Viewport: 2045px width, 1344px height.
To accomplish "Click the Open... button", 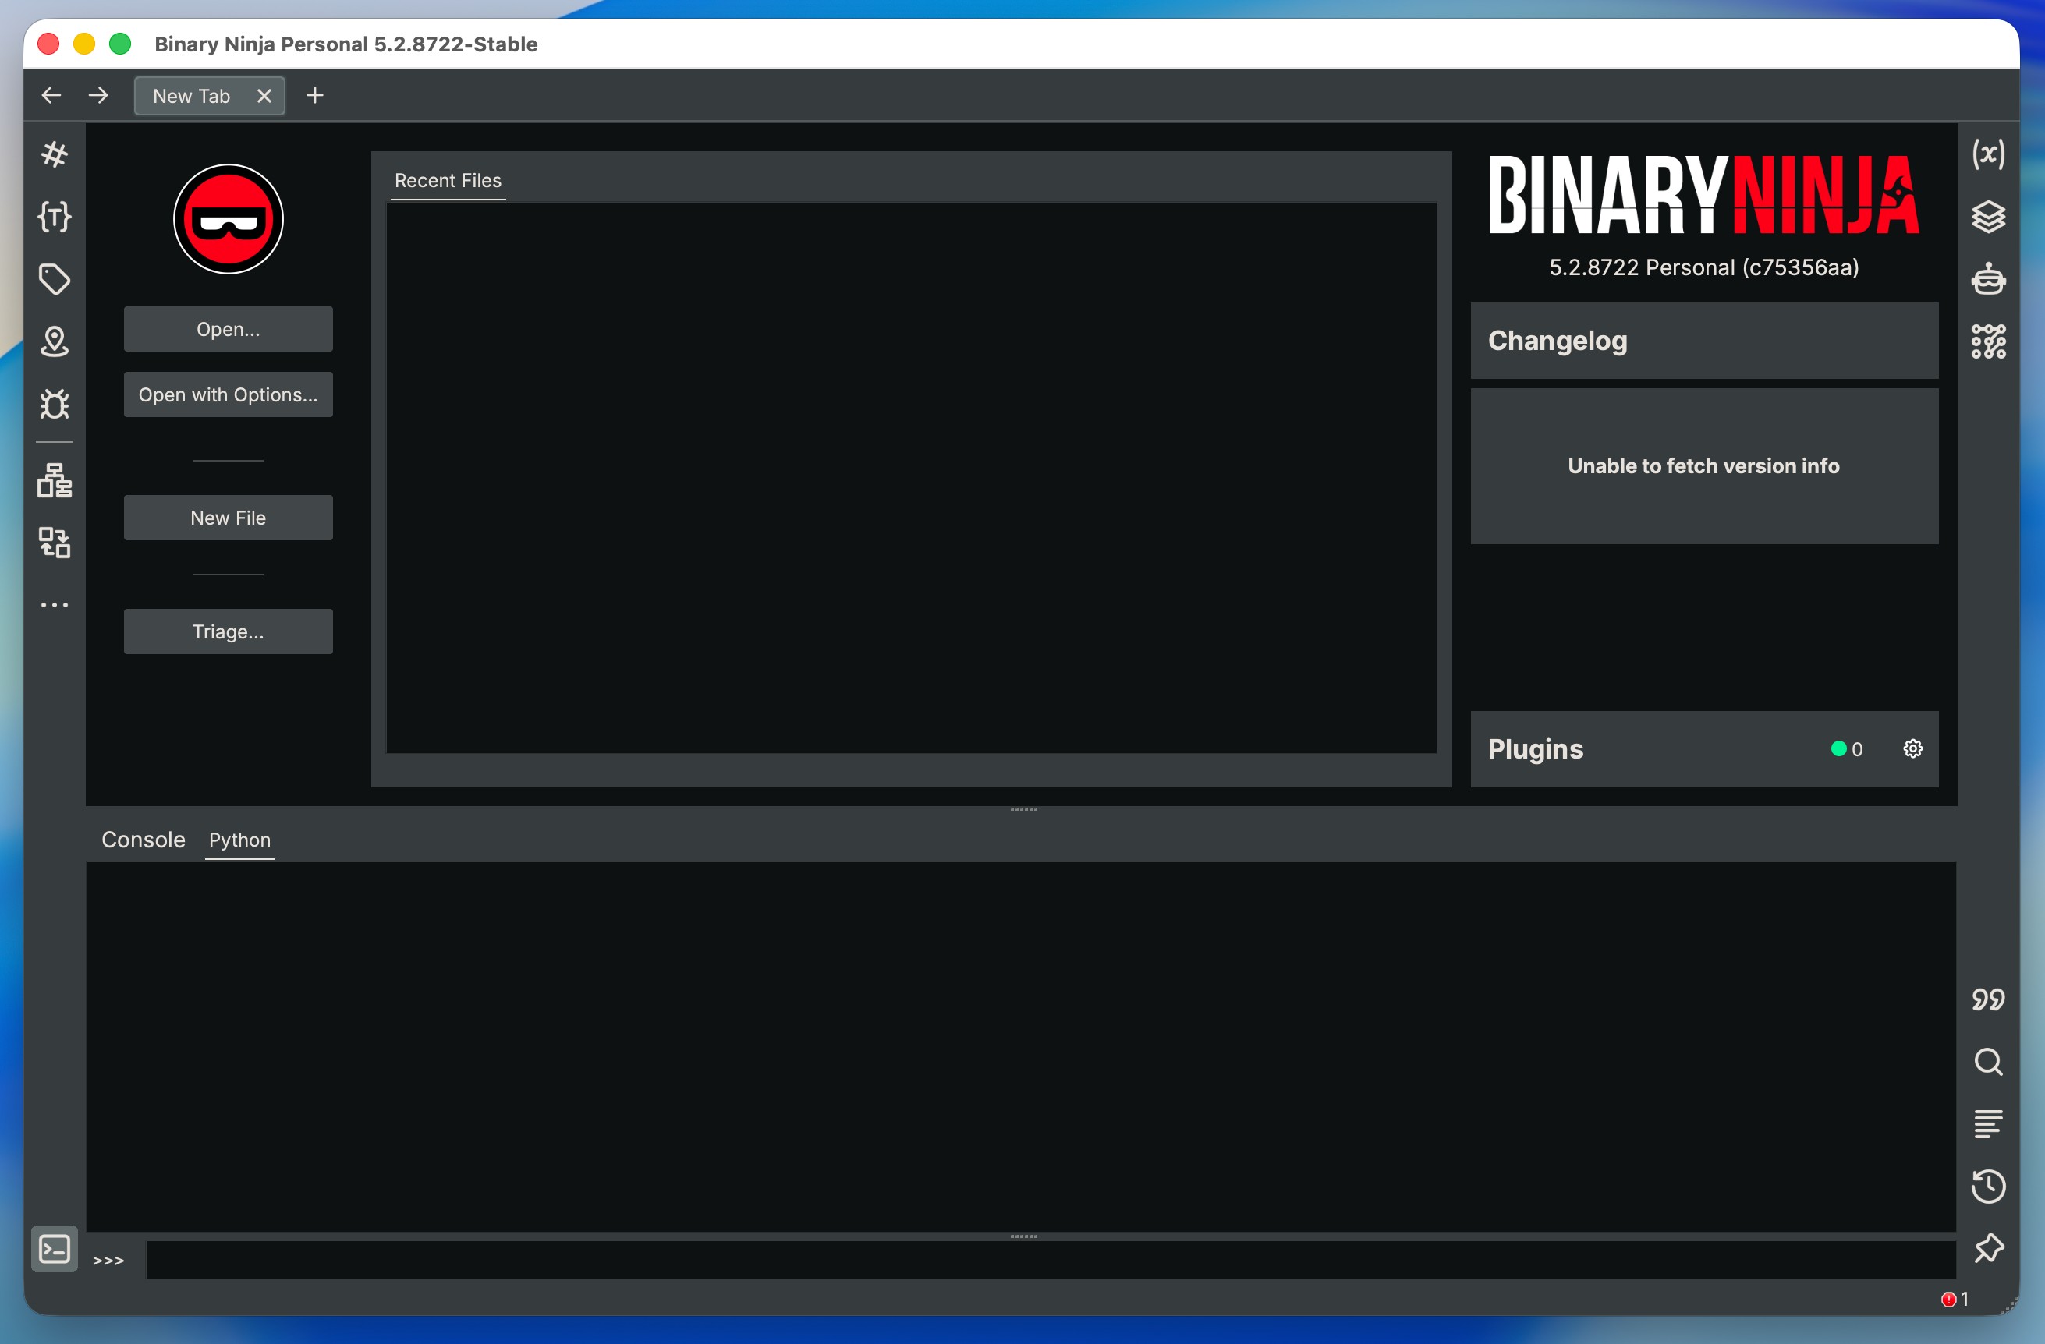I will (x=228, y=329).
